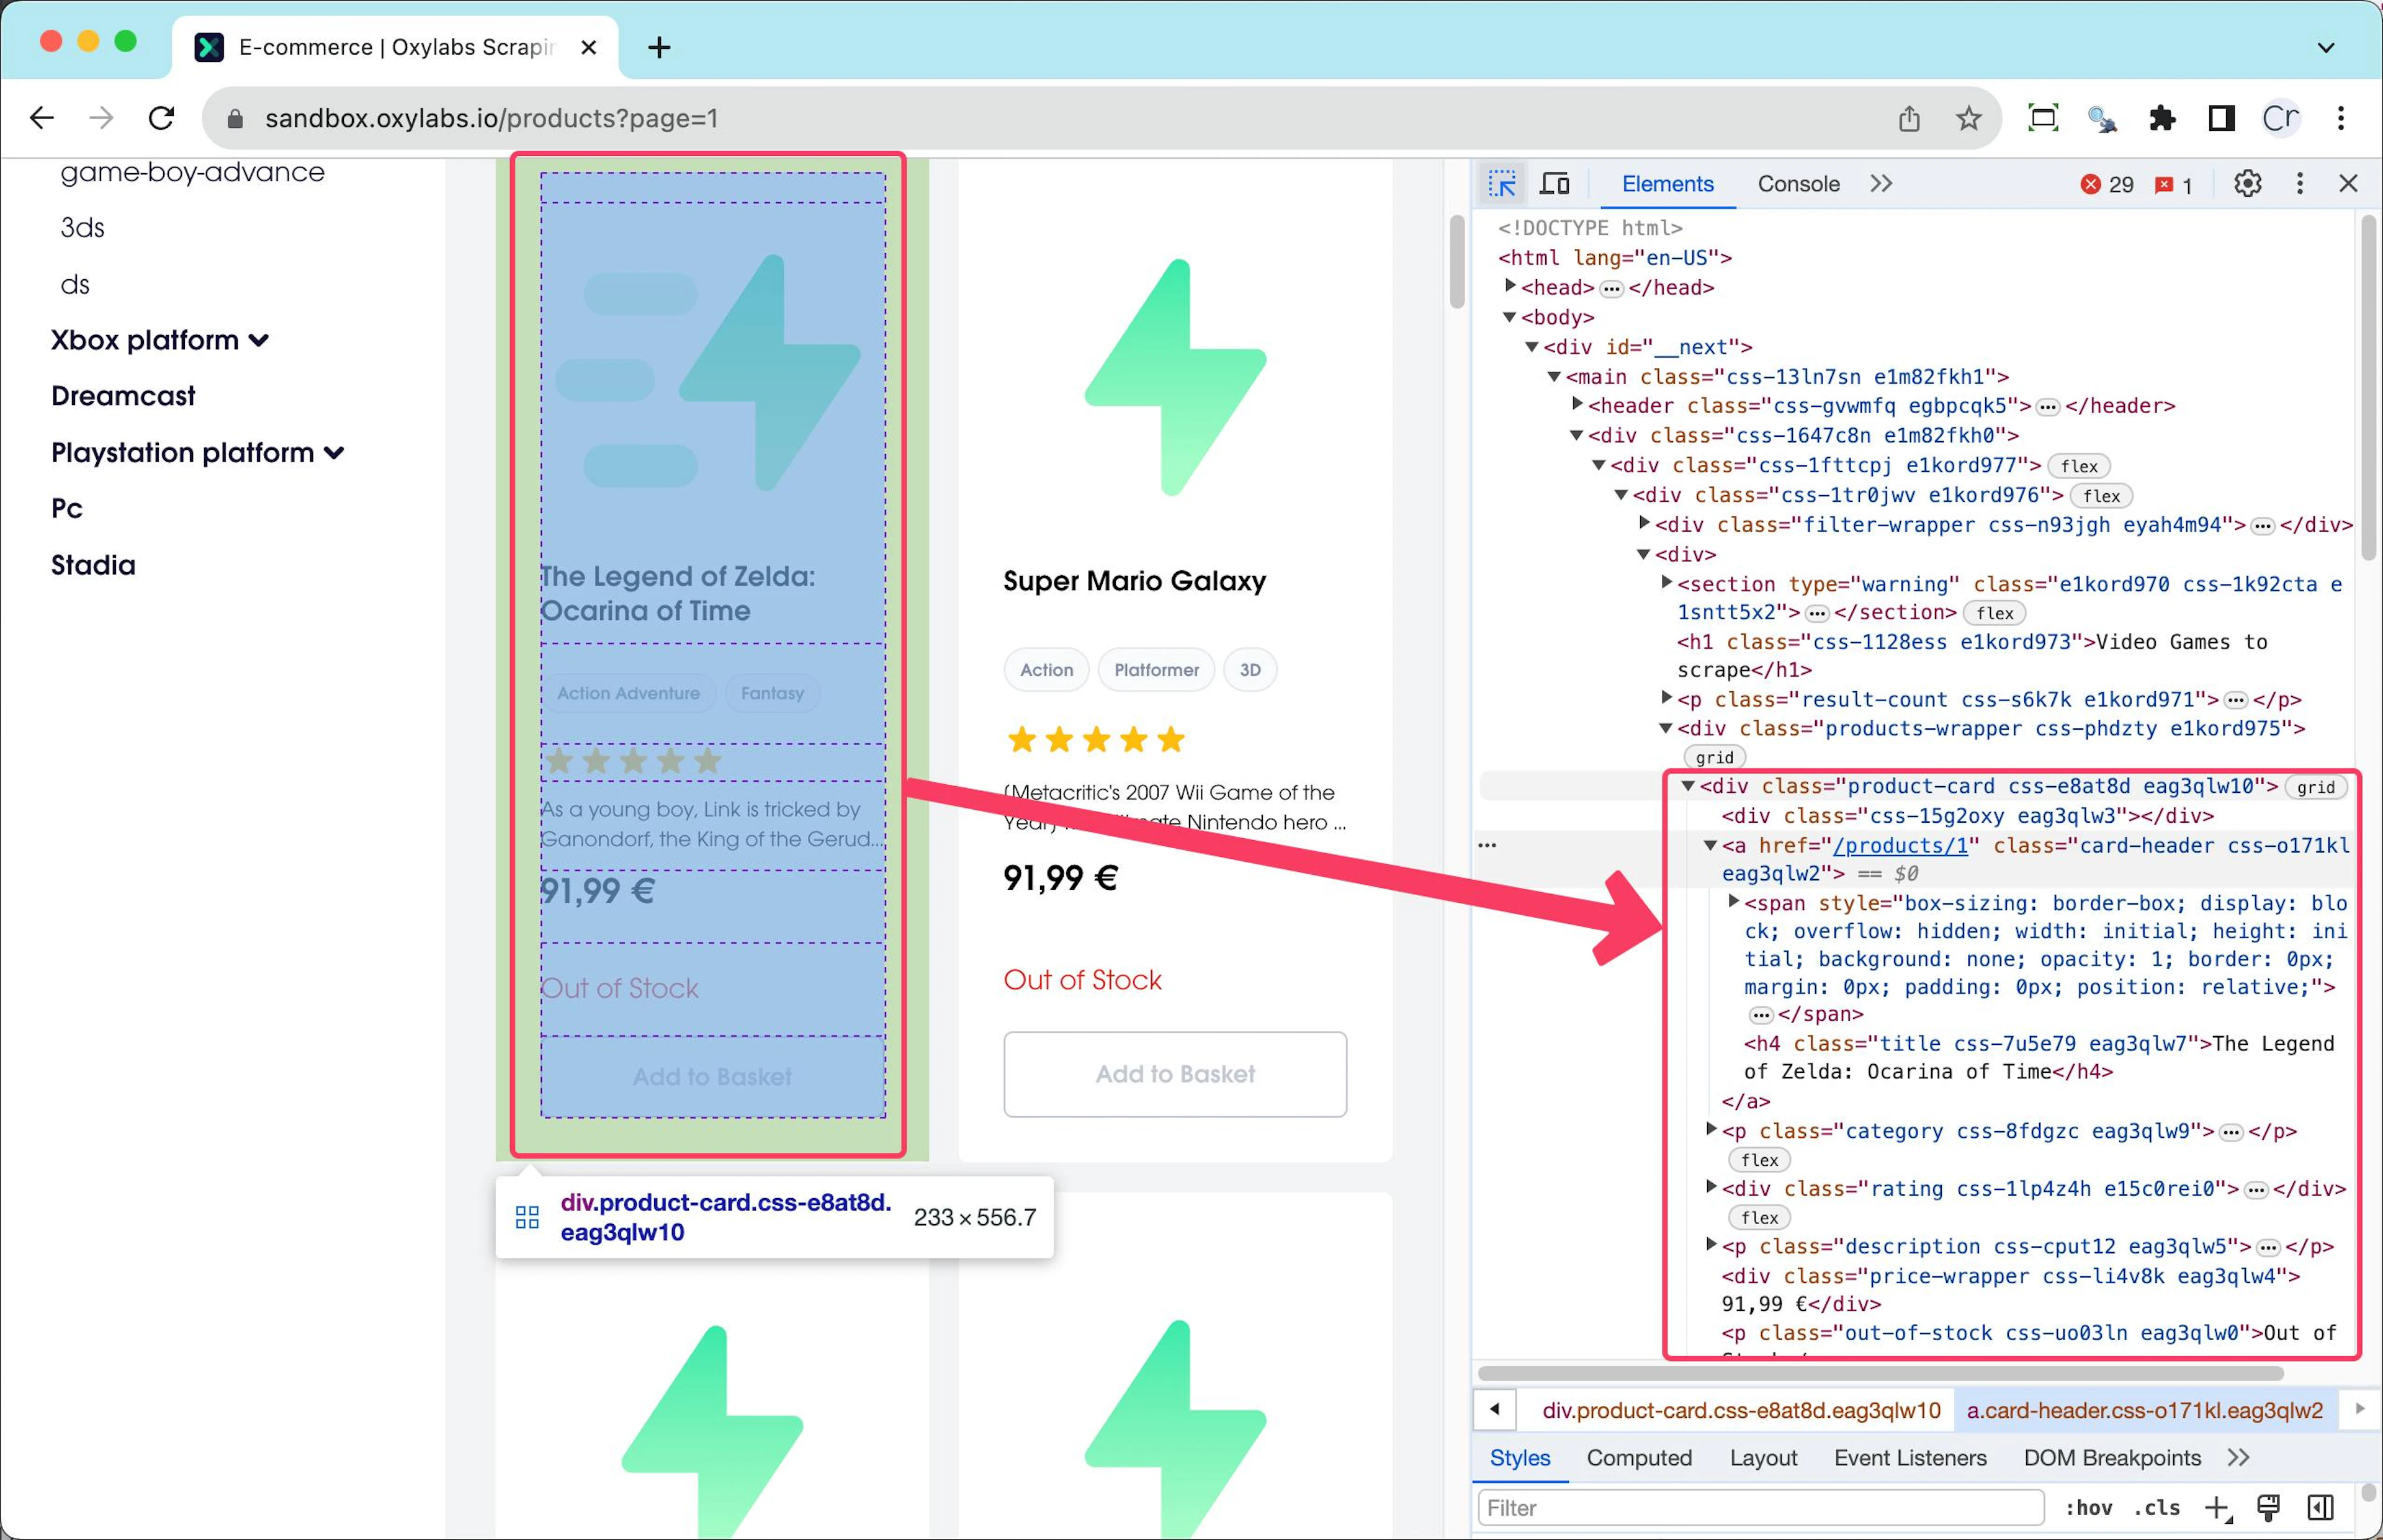Switch to the Console tab
Viewport: 2383px width, 1540px height.
(x=1798, y=184)
